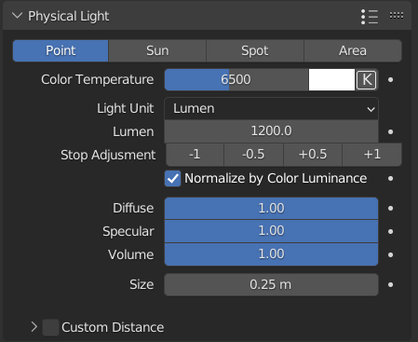Apply -1 stop adjustment

click(x=195, y=155)
